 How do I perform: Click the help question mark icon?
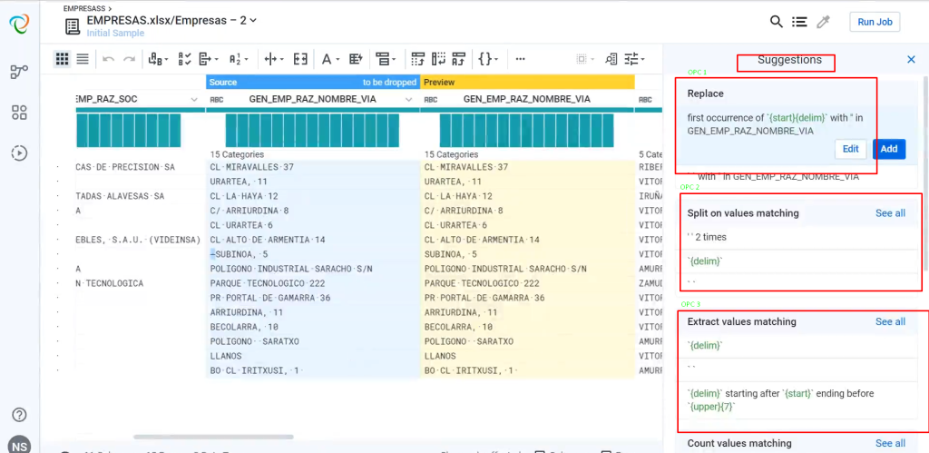[x=19, y=415]
